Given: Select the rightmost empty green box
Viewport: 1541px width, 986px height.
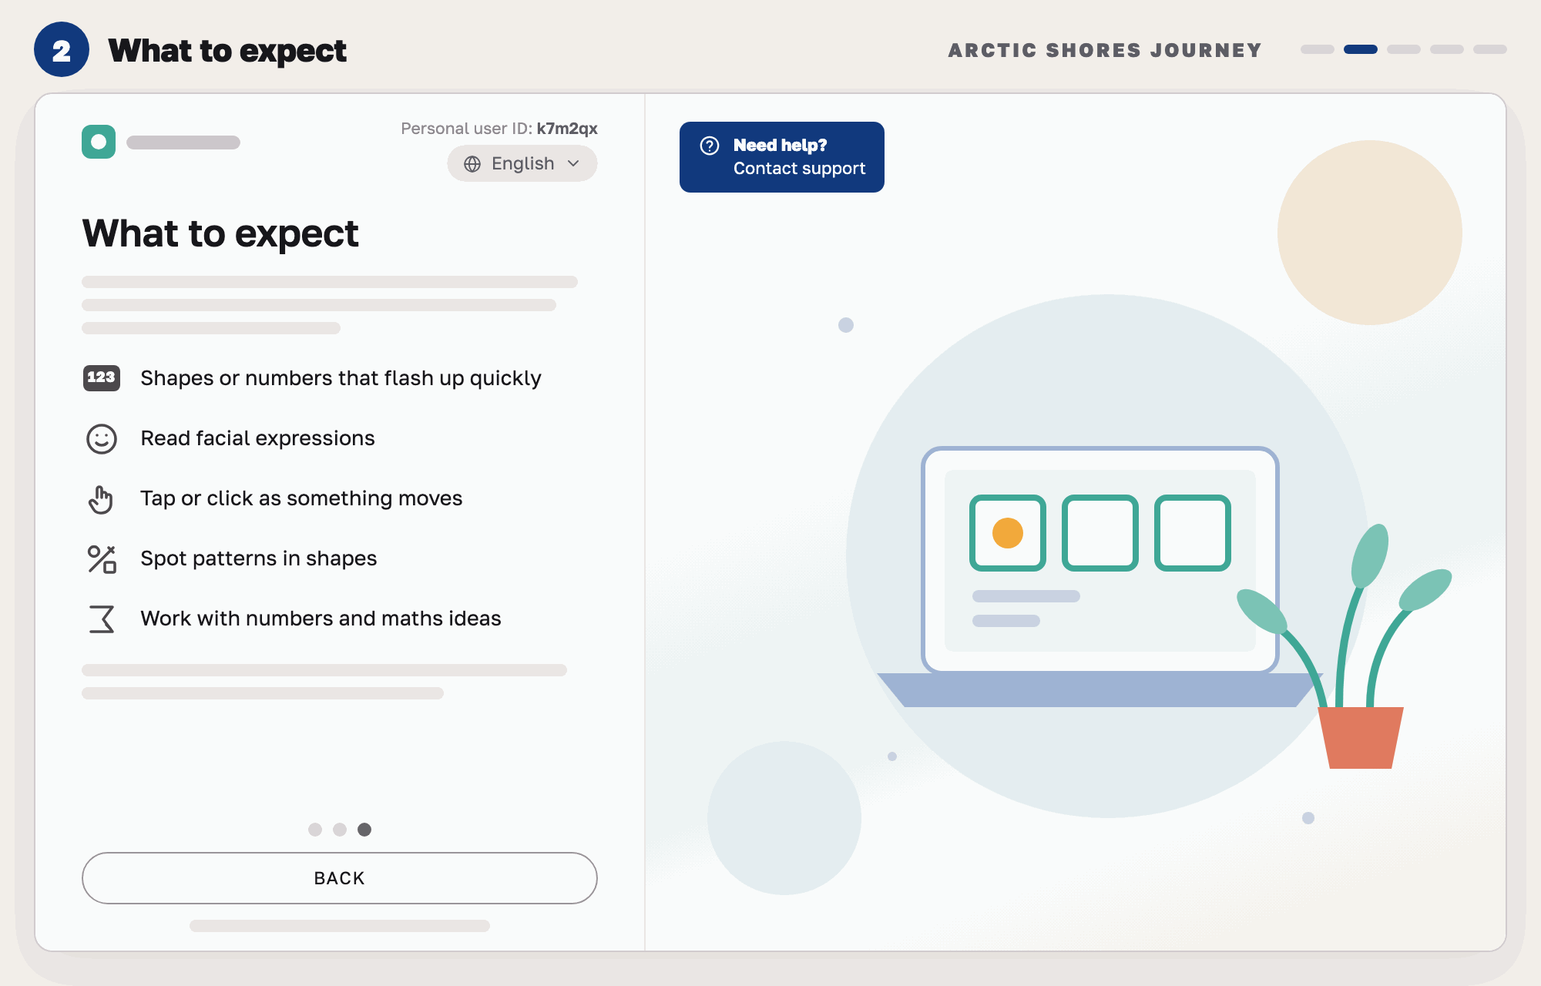Looking at the screenshot, I should coord(1193,533).
